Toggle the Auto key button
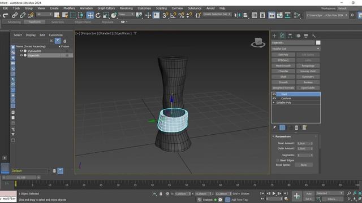Viewport: 362px width, 203px height. (x=309, y=193)
